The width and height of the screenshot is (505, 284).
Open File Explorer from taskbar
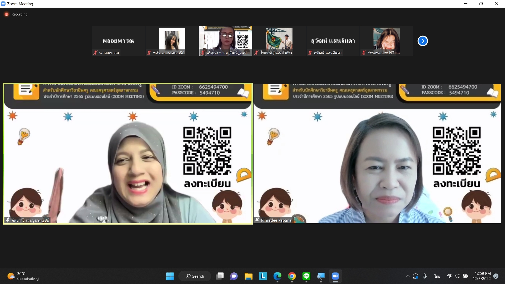coord(248,276)
